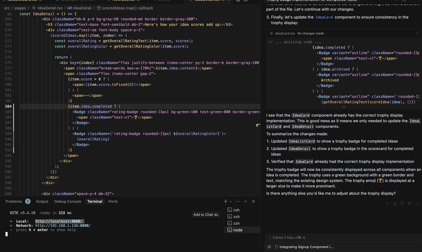Screen dimensions: 422x252
Task: Regenerate the response with the retry icon
Action: coord(387,203)
